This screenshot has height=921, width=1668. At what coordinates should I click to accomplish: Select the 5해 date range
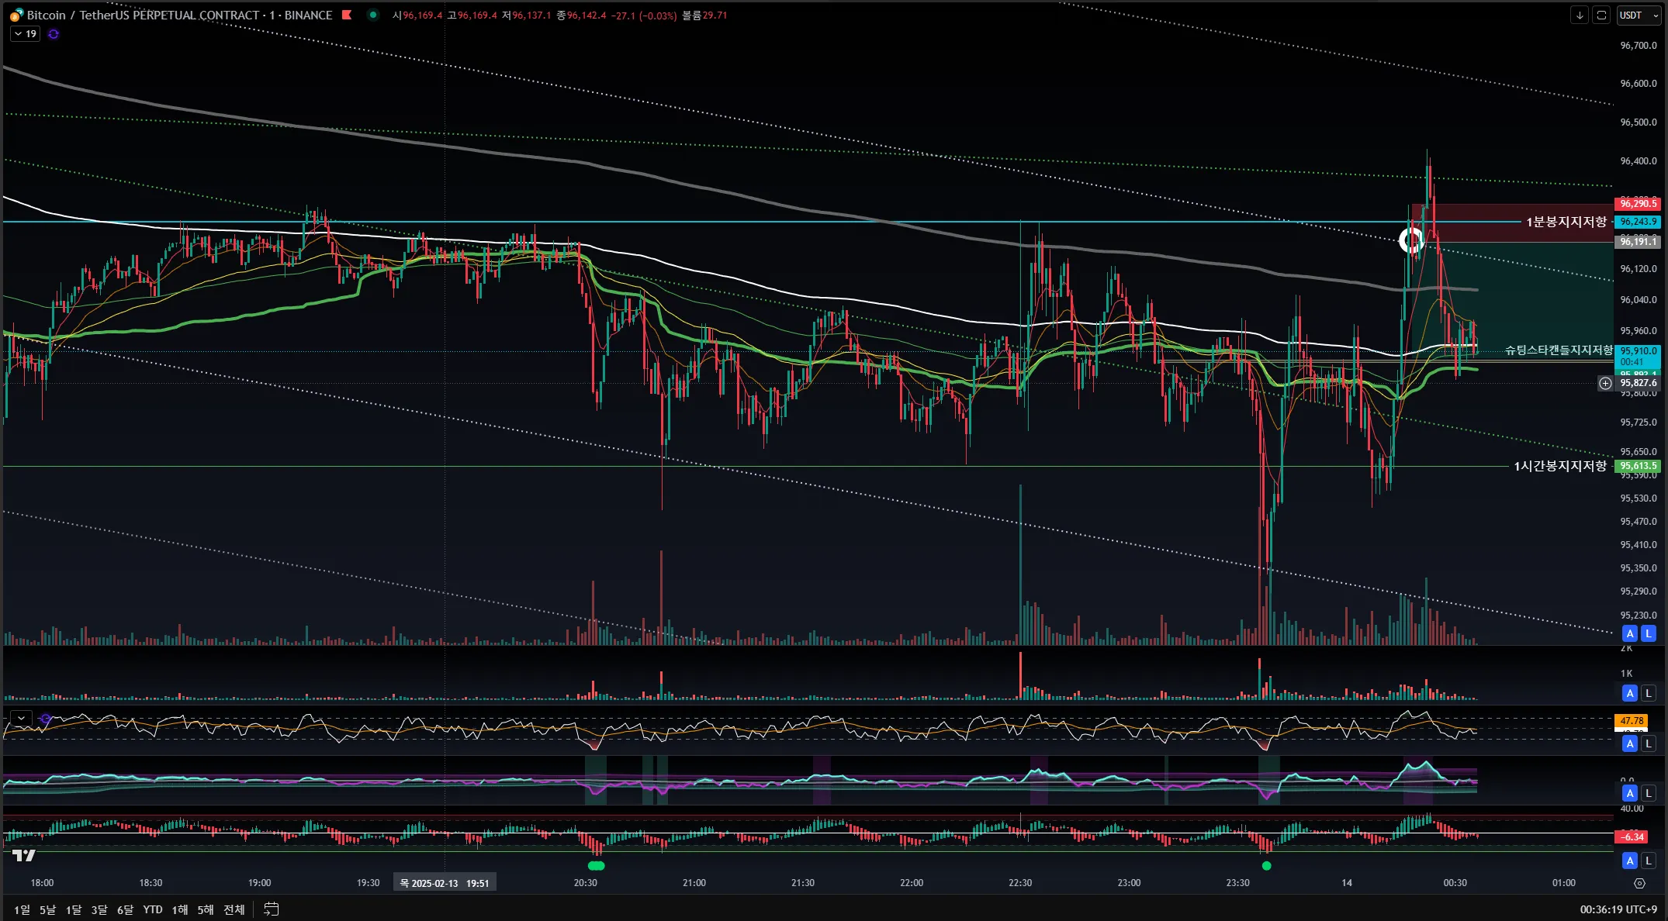tap(206, 909)
